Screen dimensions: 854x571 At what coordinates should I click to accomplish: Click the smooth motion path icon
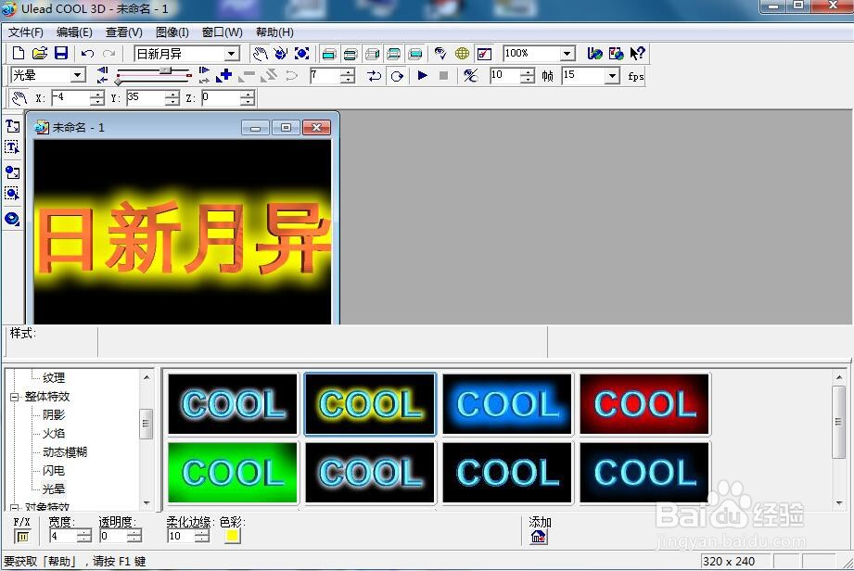click(x=470, y=75)
